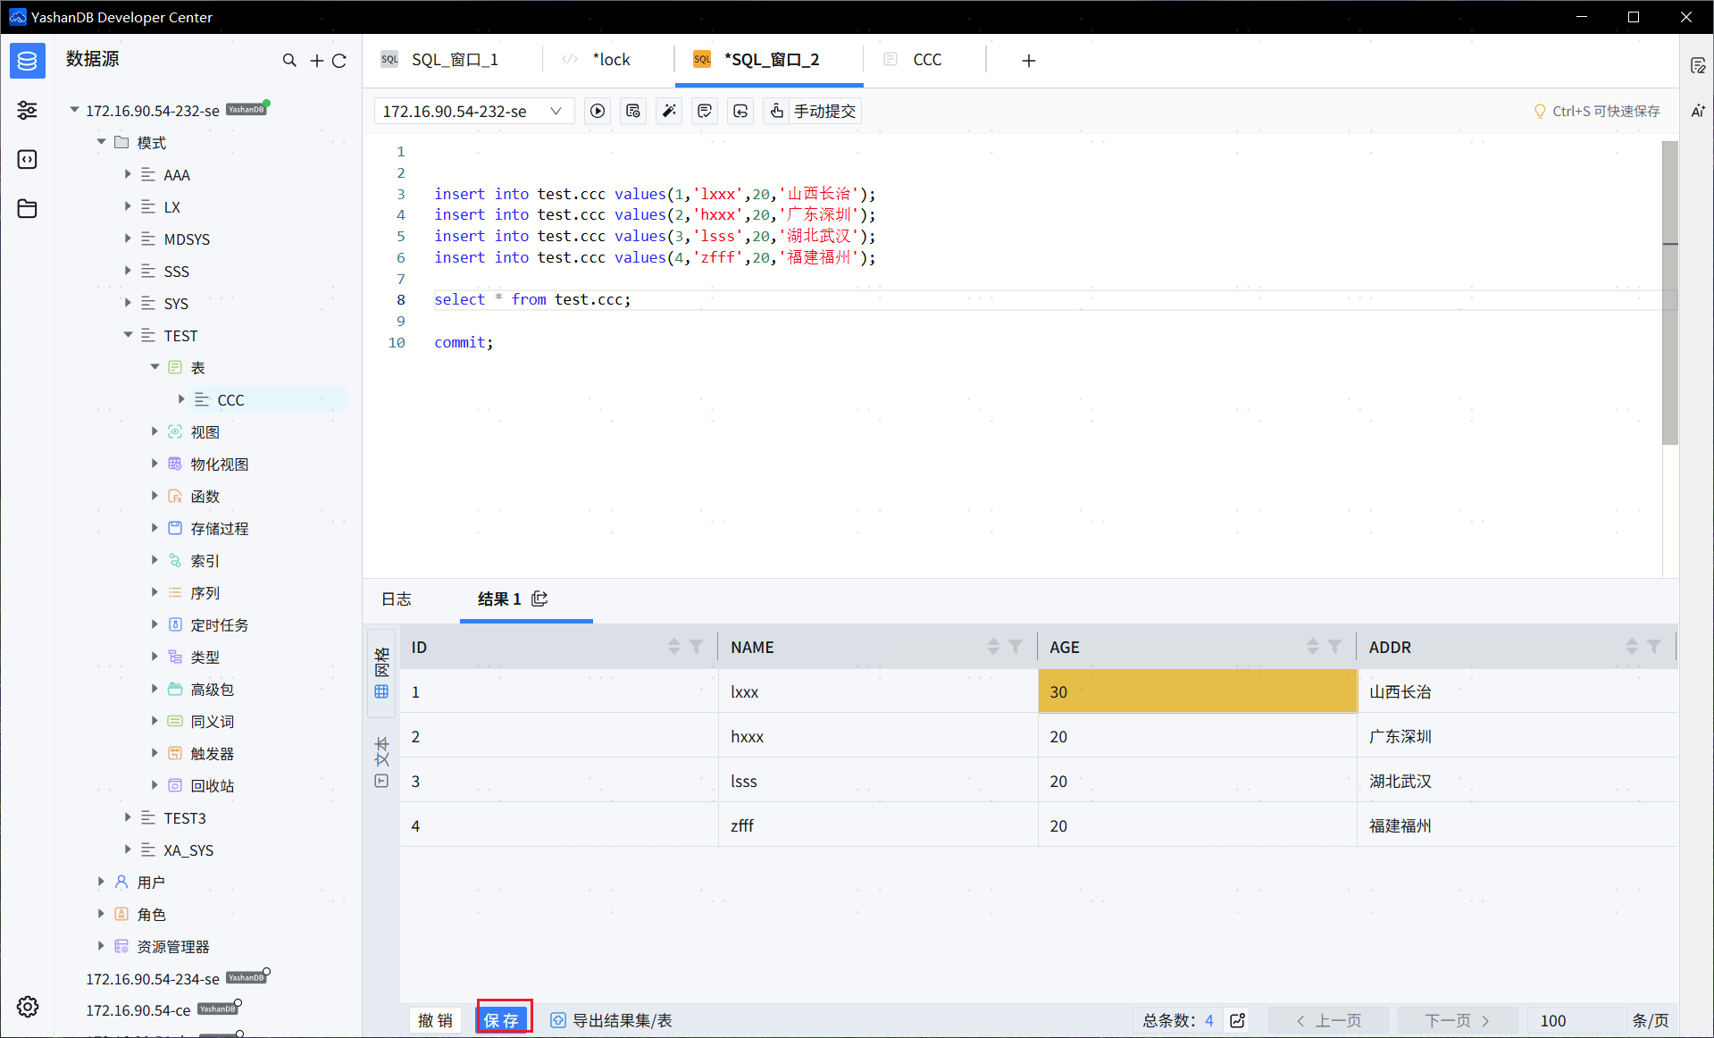Pop out the 结果 1 result tab
Viewport: 1714px width, 1038px height.
pos(539,599)
